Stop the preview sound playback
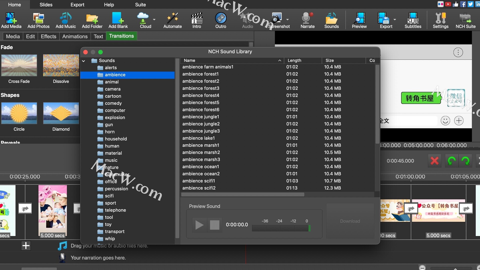 (214, 225)
